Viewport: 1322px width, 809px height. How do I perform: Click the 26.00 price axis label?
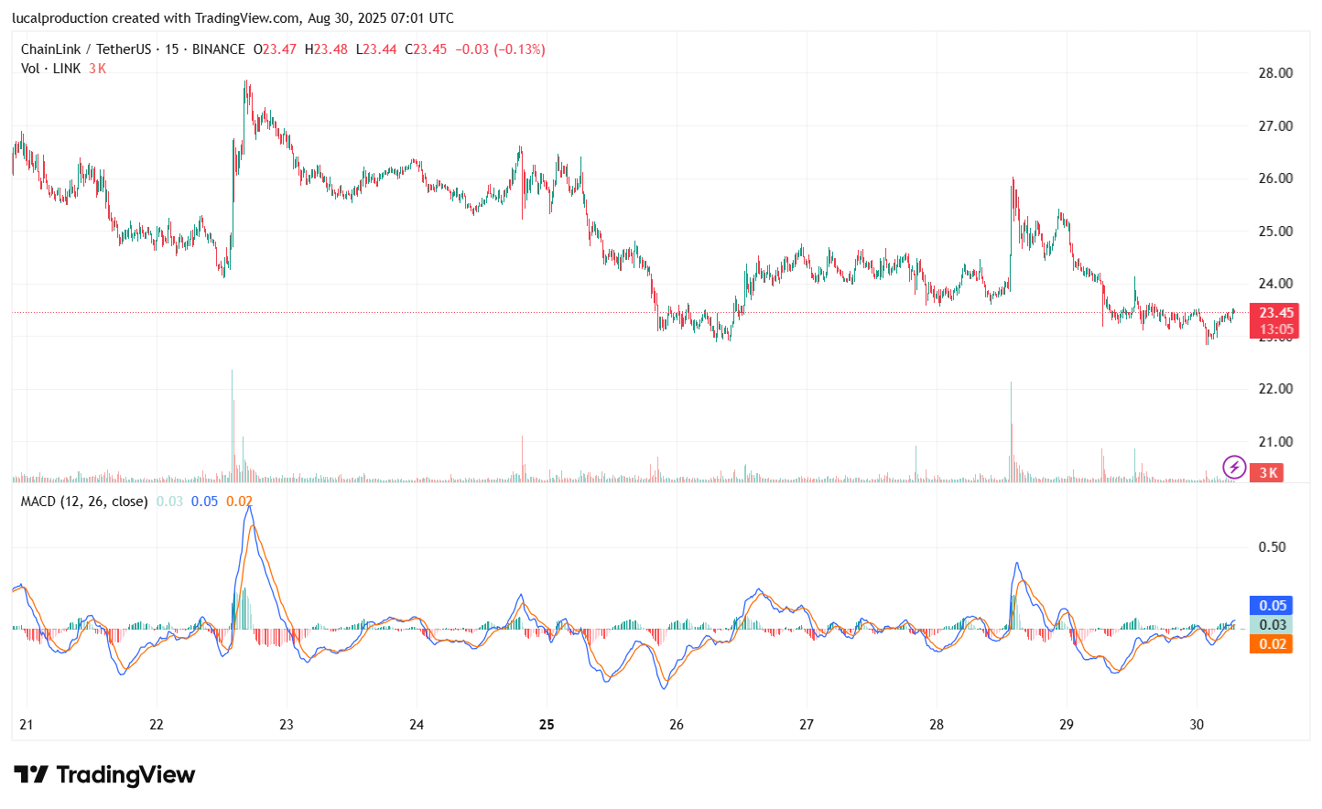click(1275, 178)
